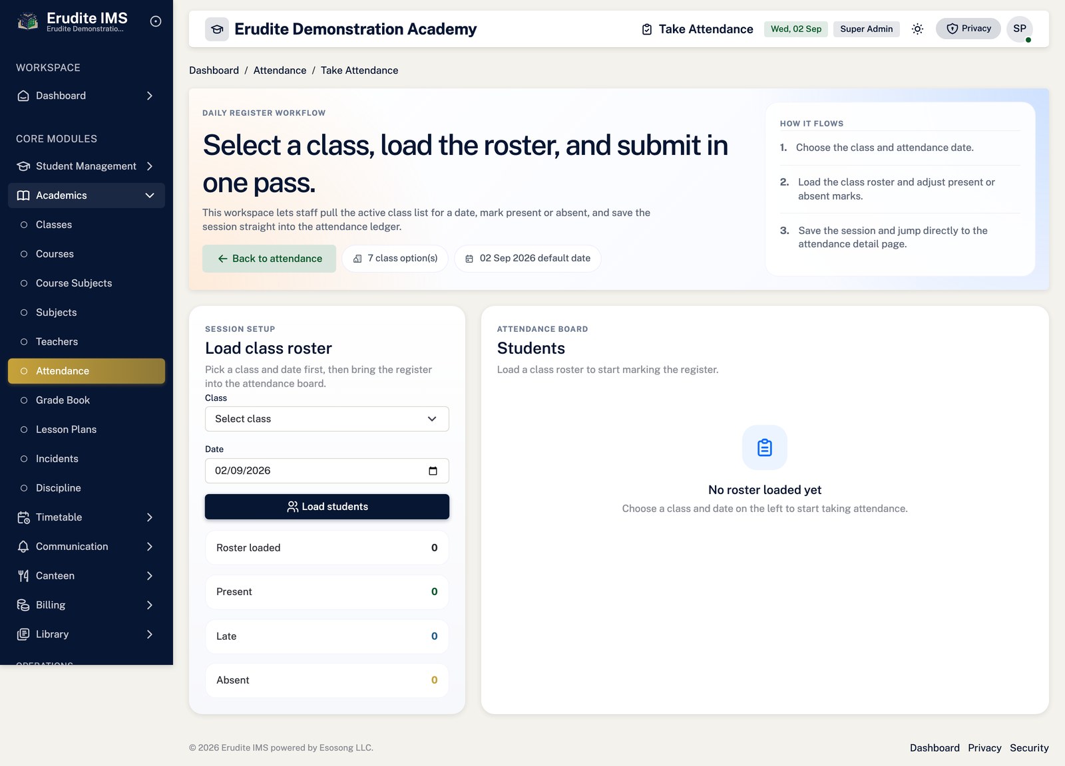This screenshot has height=766, width=1065.
Task: Toggle the light/dark theme sun icon
Action: click(917, 29)
